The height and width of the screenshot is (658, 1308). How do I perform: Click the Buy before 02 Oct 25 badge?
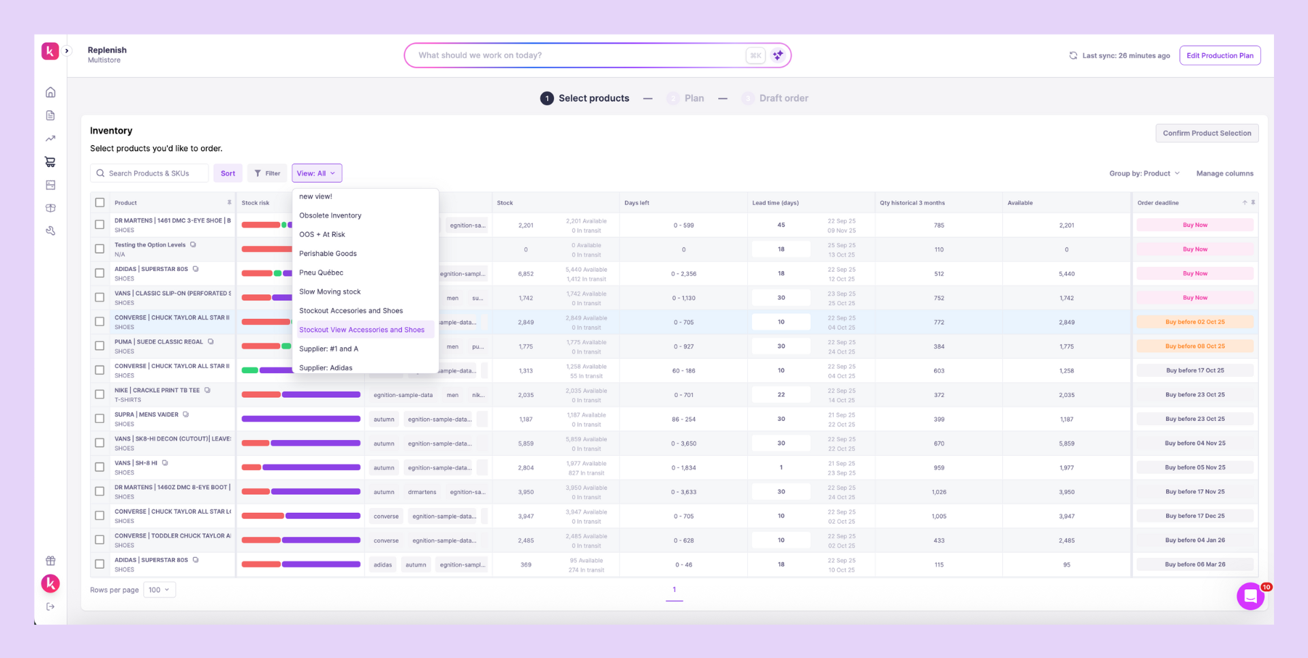pos(1195,322)
